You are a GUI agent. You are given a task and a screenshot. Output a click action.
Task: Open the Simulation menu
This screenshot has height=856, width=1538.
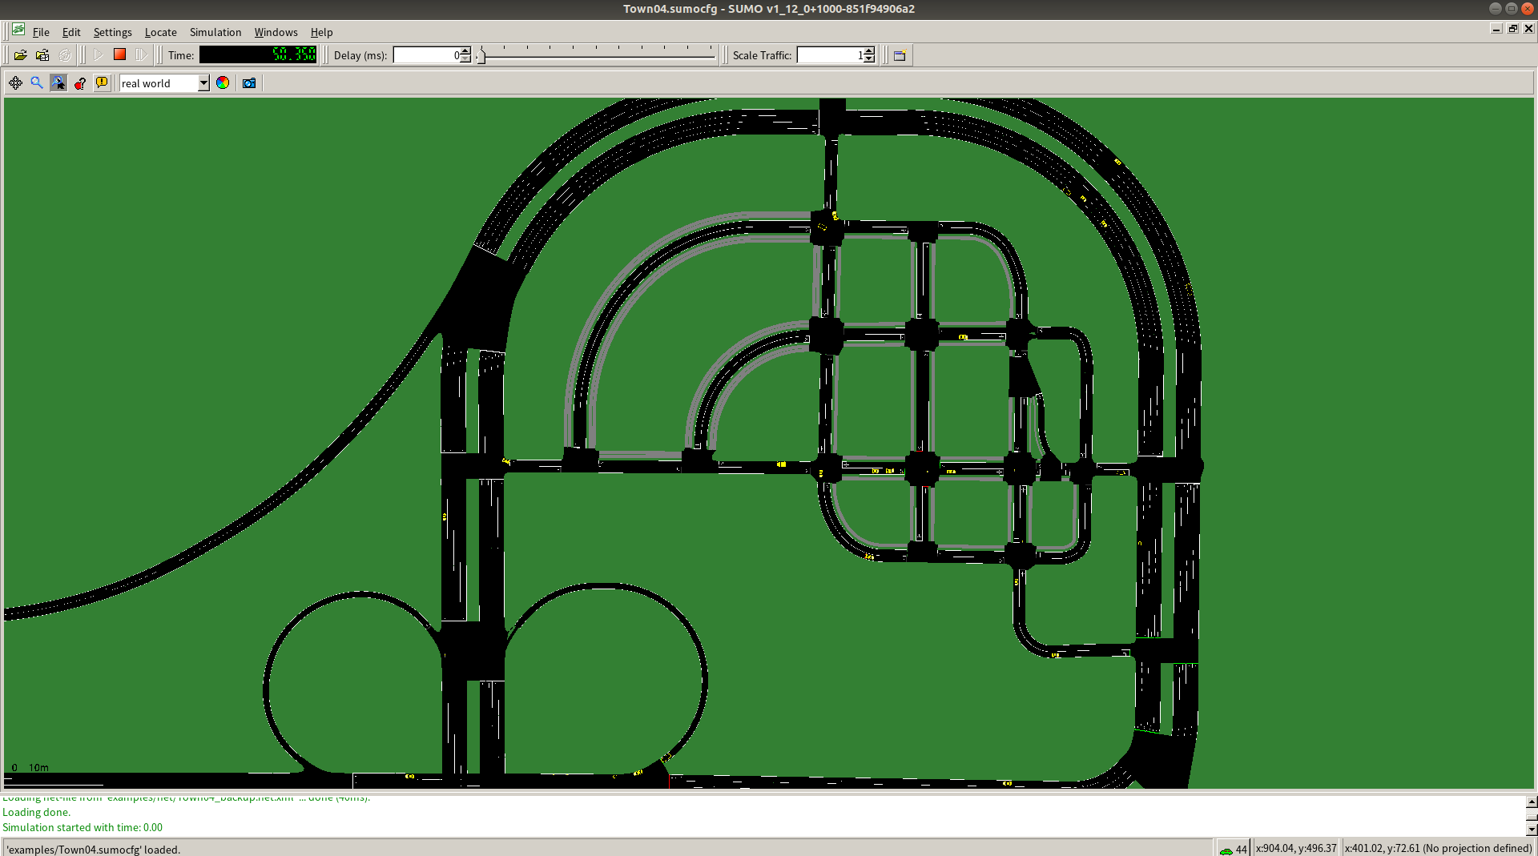pos(215,32)
